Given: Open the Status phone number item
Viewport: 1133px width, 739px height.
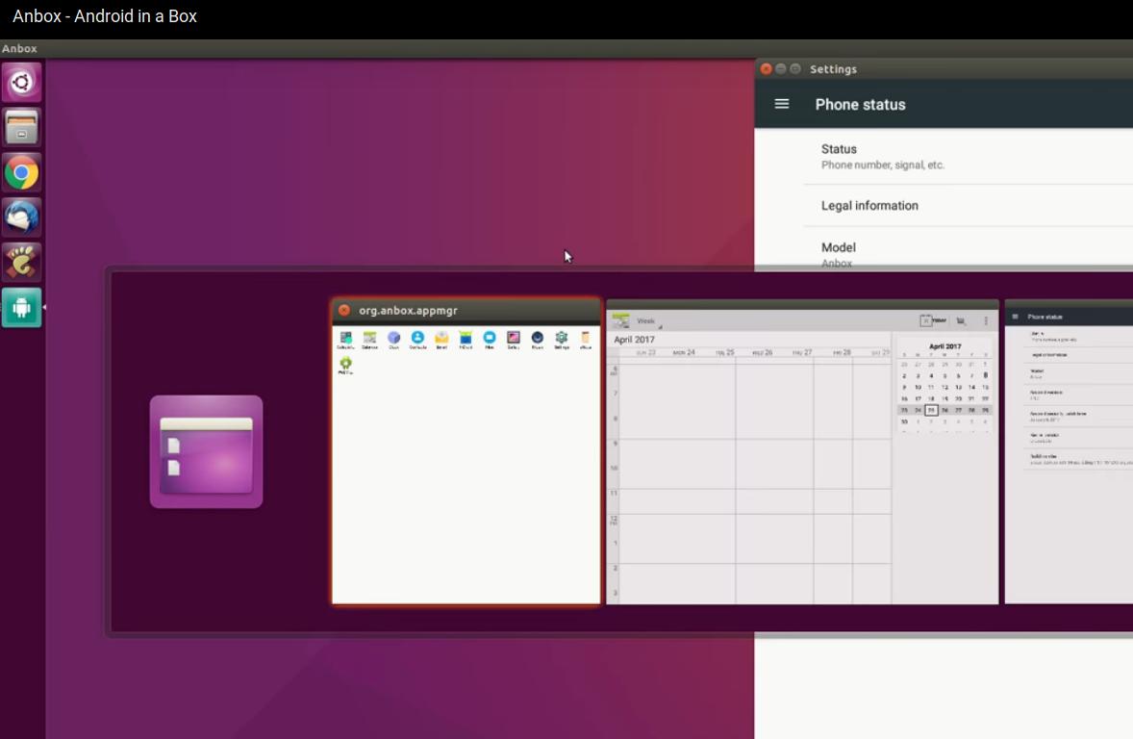Looking at the screenshot, I should (969, 156).
